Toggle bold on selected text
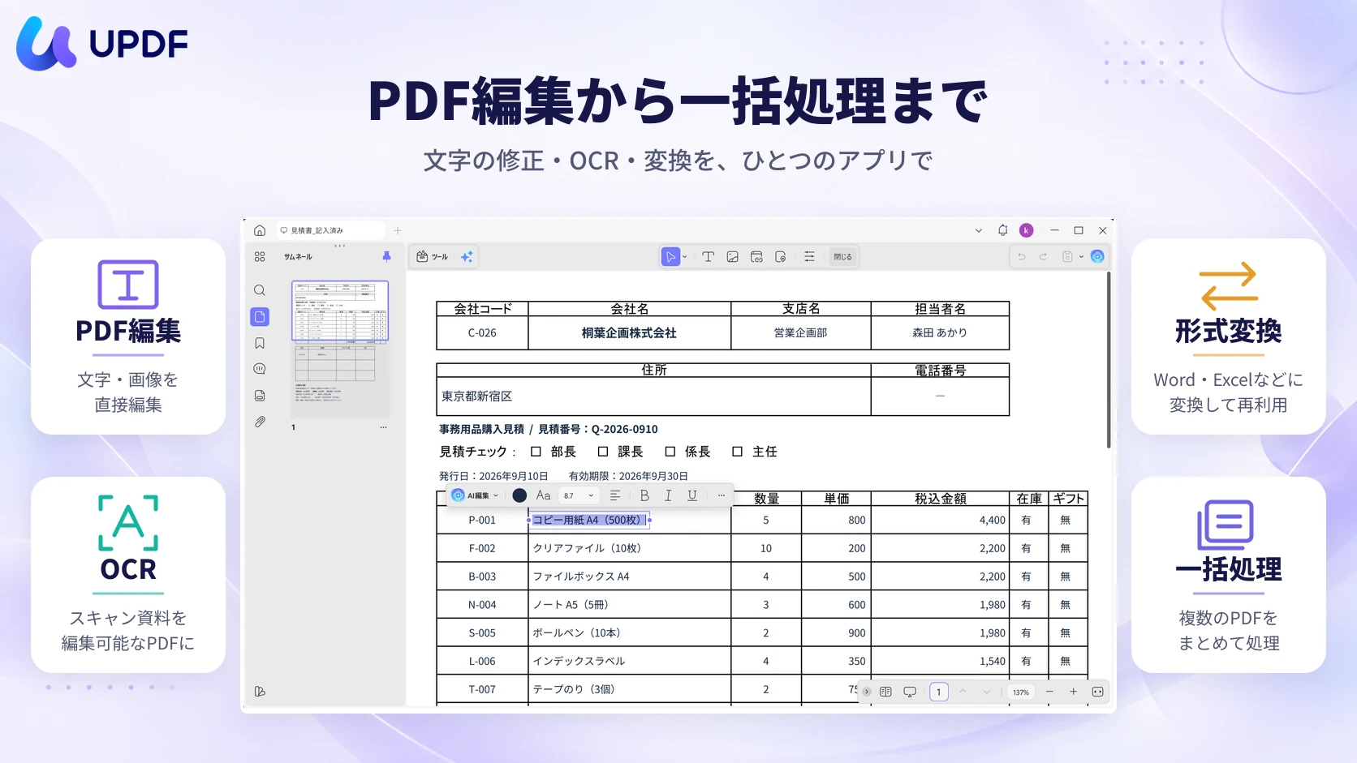 644,495
